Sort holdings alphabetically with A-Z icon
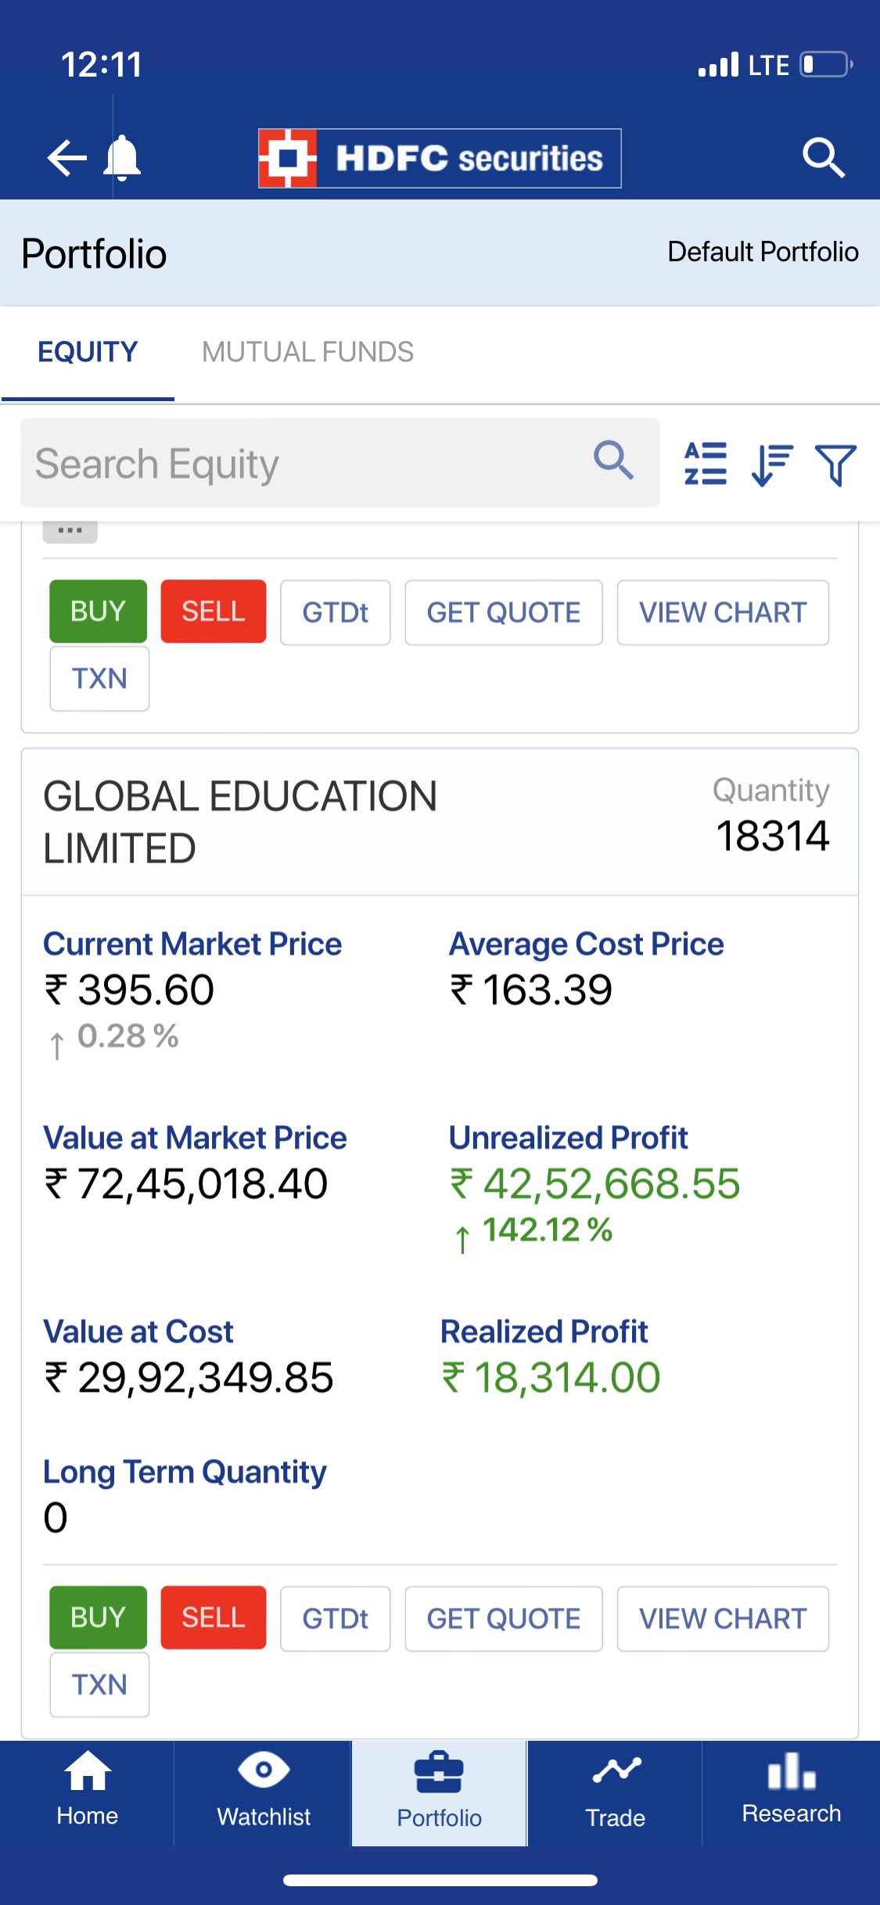 [706, 464]
